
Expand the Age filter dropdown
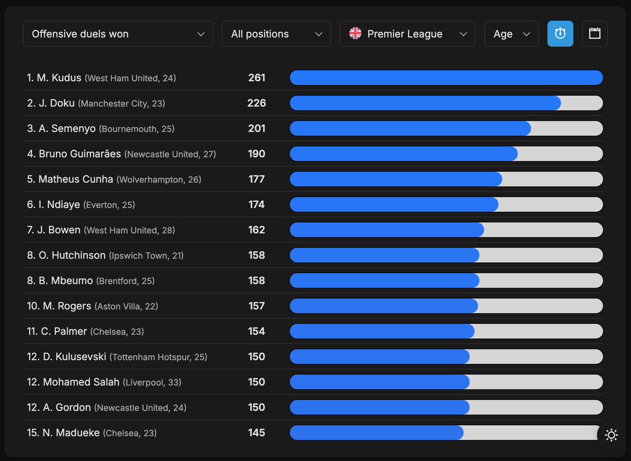511,34
